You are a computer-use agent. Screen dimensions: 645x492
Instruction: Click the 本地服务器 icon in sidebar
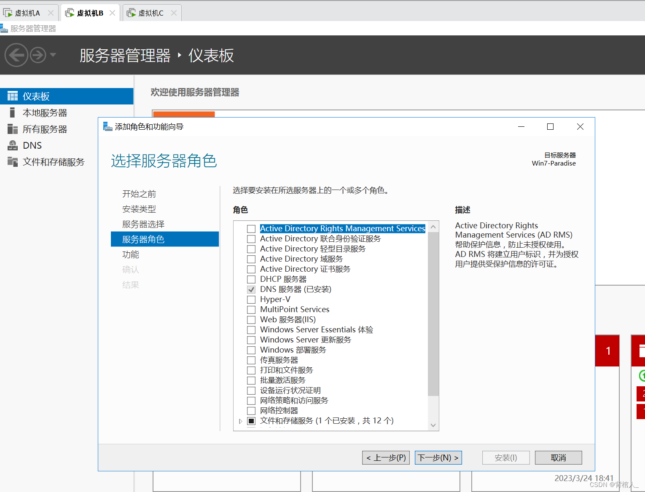tap(13, 112)
